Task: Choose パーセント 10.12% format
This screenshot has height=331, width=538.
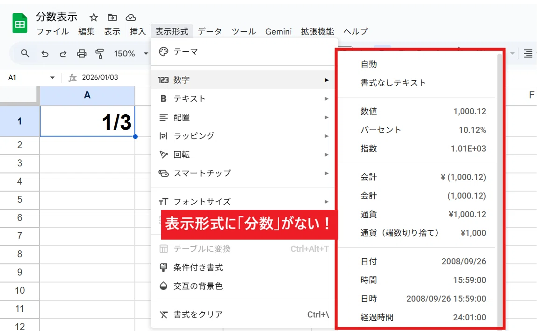Action: 417,130
